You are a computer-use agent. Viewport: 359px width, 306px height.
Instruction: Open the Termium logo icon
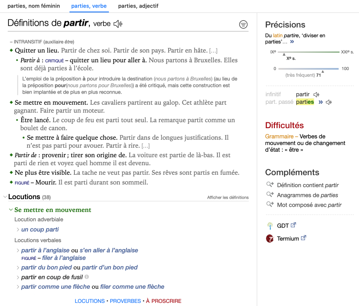270,239
